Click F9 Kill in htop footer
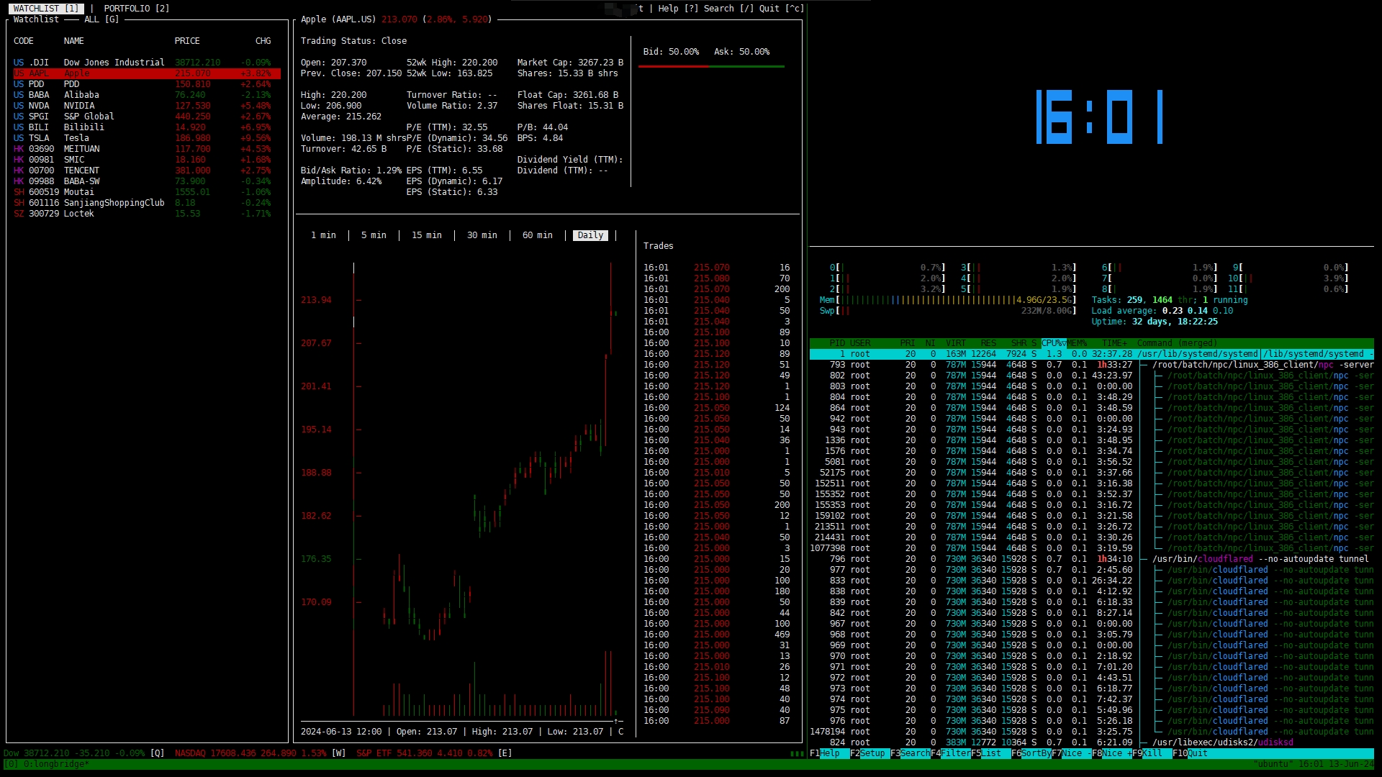Viewport: 1382px width, 777px height. [x=1152, y=753]
